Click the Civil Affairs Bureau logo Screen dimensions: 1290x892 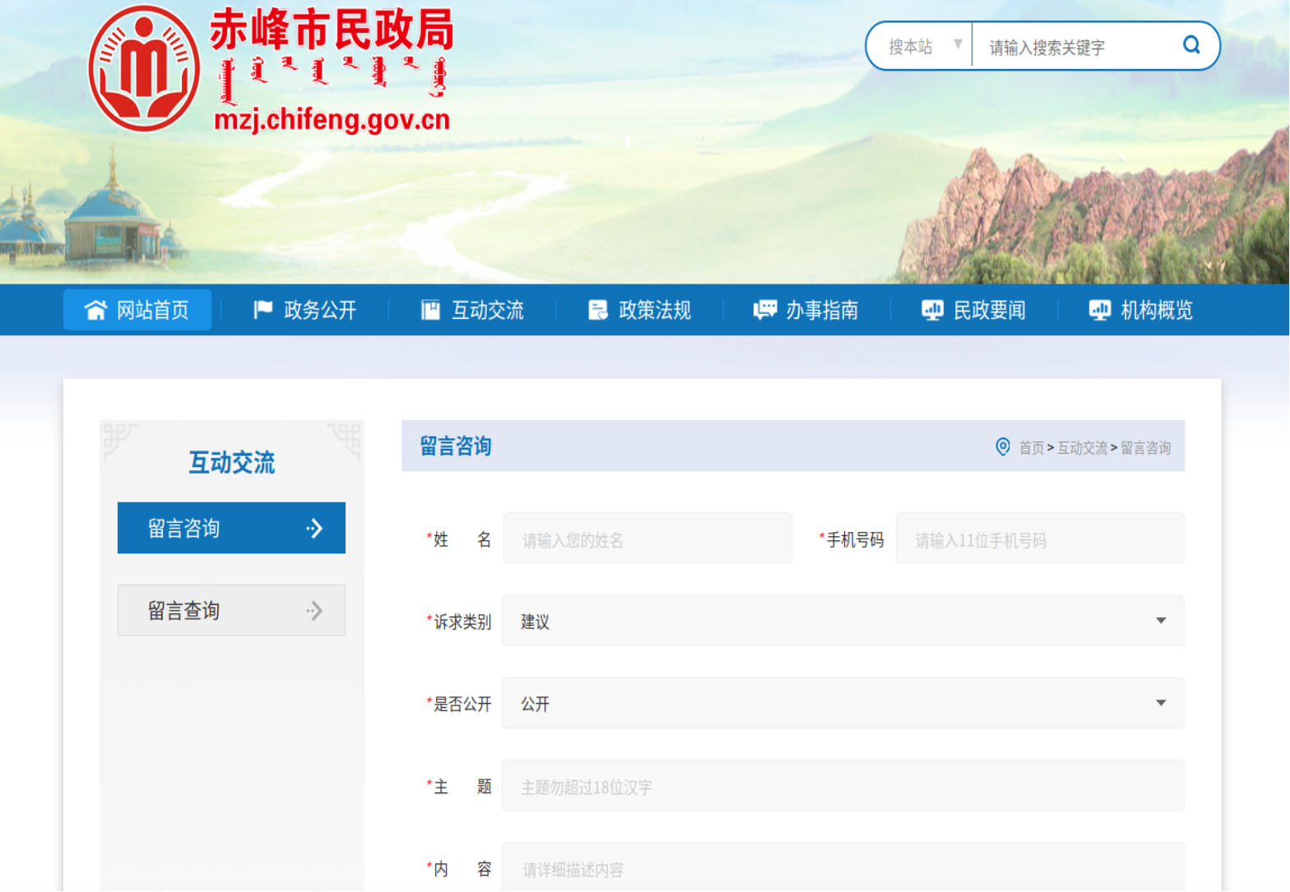[145, 68]
